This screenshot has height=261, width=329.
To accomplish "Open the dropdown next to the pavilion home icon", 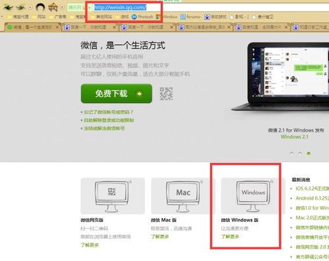I will [62, 7].
